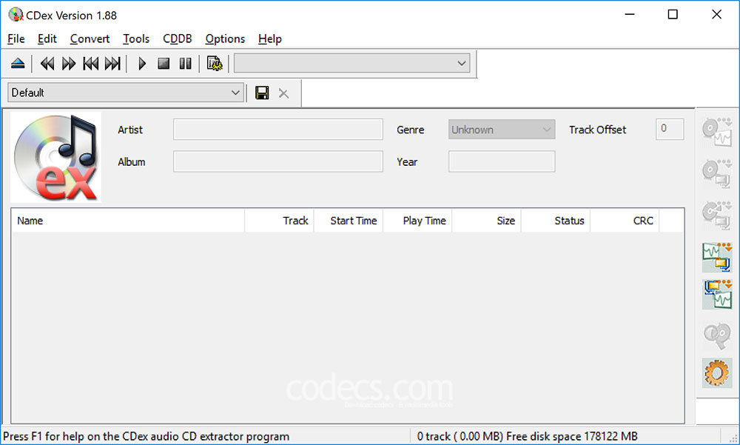Delete the profile using the X icon
This screenshot has height=445, width=740.
tap(283, 93)
